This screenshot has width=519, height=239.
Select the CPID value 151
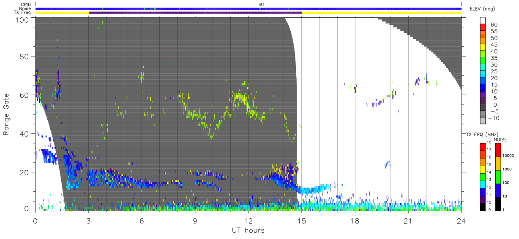click(262, 5)
